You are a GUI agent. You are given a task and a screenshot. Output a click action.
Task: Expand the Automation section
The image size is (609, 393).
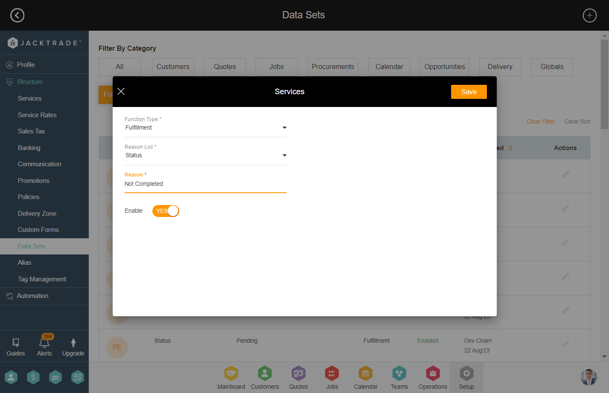44,296
